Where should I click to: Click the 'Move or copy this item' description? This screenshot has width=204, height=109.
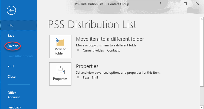107,45
